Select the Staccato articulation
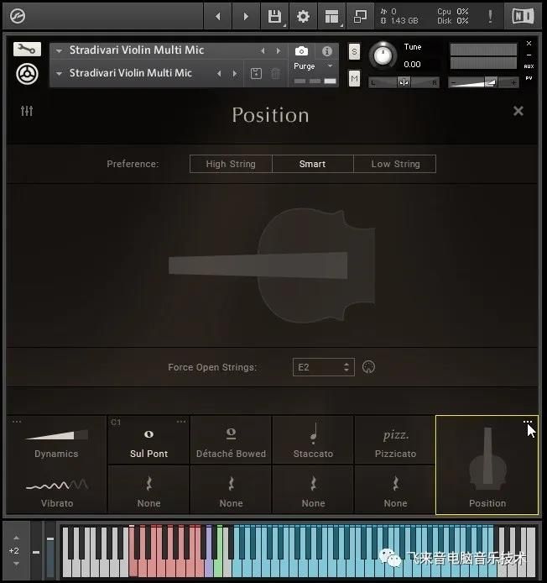 click(x=313, y=440)
